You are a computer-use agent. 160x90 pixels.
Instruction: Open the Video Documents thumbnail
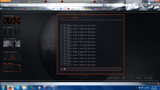12,43
